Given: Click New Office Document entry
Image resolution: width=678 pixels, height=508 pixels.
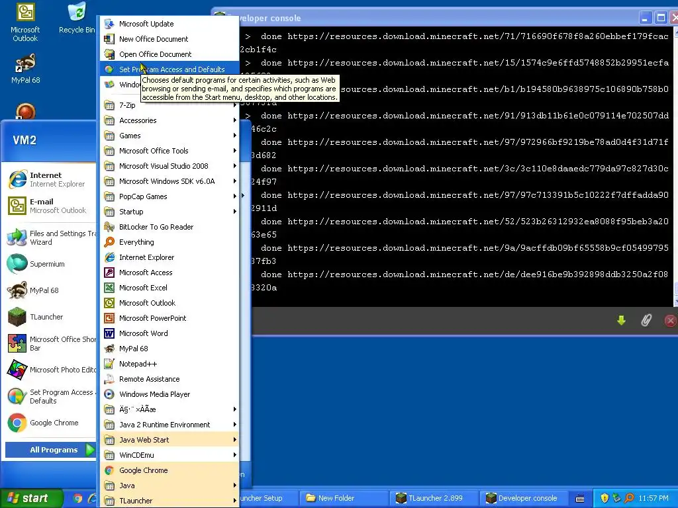Looking at the screenshot, I should point(169,39).
